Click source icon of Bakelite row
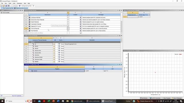 click(59, 62)
